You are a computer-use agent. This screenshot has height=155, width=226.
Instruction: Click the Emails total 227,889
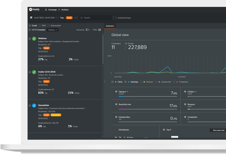(x=137, y=47)
